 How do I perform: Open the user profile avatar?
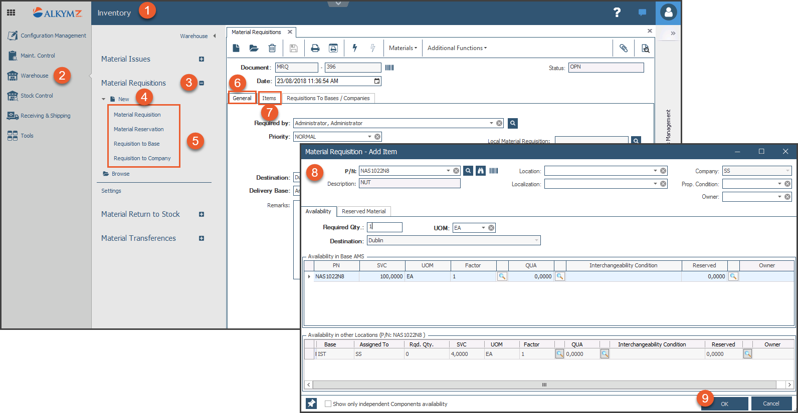point(668,13)
